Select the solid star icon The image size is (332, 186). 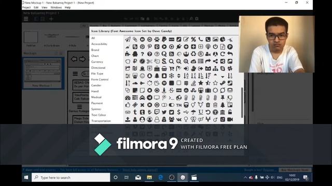(201, 83)
